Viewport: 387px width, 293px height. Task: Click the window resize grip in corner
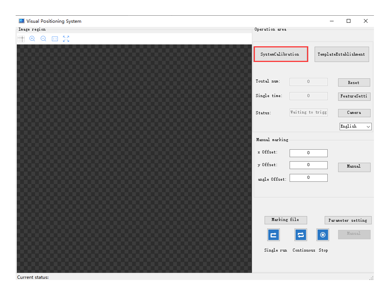click(371, 278)
